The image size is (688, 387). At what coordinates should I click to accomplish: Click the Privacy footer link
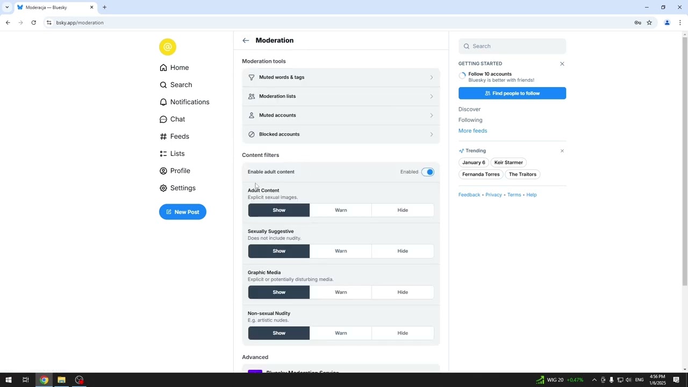click(x=493, y=195)
